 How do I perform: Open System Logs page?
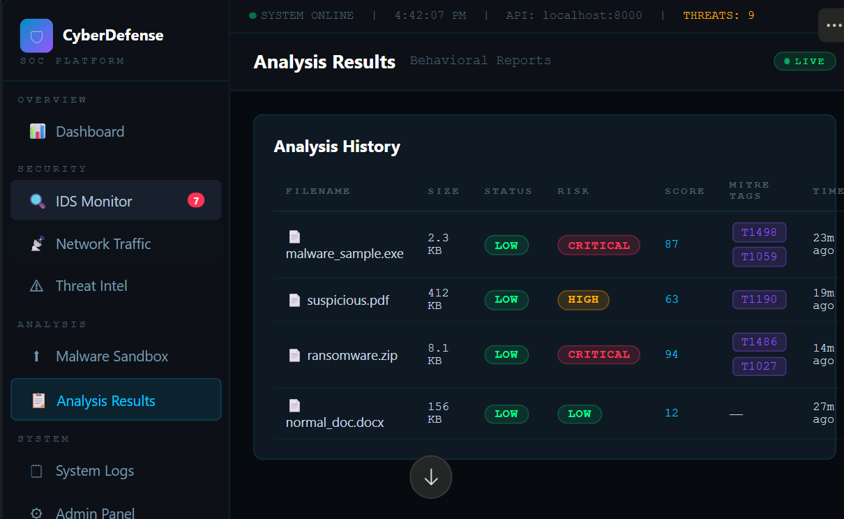click(x=116, y=471)
